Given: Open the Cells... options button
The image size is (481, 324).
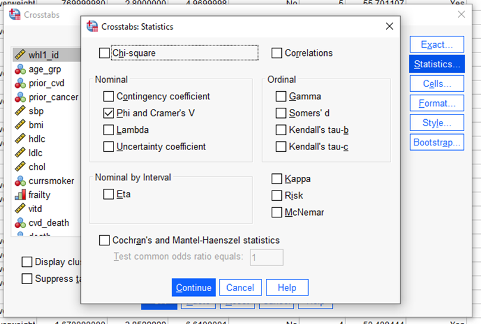Looking at the screenshot, I should (x=436, y=84).
